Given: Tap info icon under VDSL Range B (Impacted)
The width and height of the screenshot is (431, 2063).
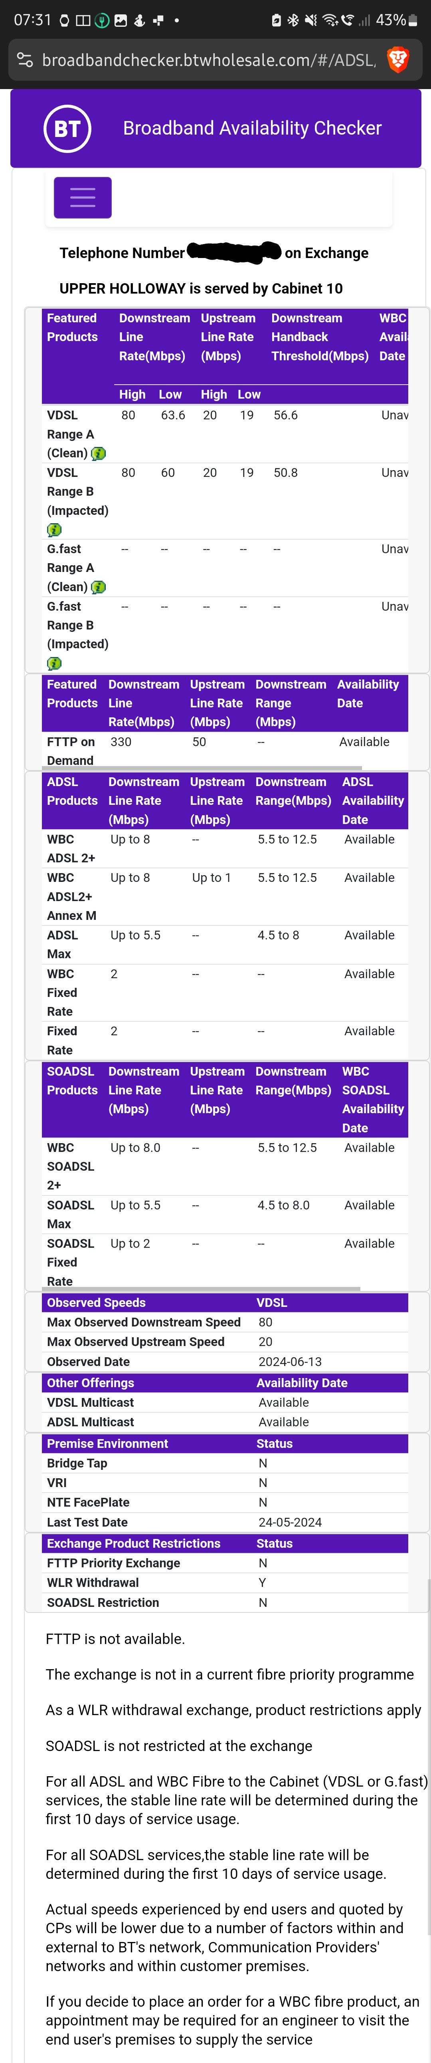Looking at the screenshot, I should [53, 529].
